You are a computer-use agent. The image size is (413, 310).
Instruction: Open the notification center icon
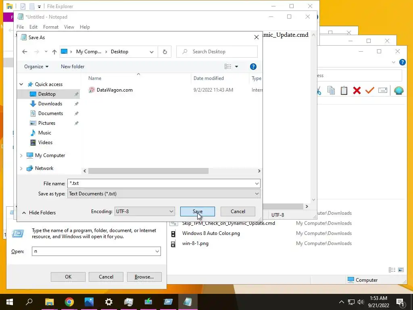point(400,302)
